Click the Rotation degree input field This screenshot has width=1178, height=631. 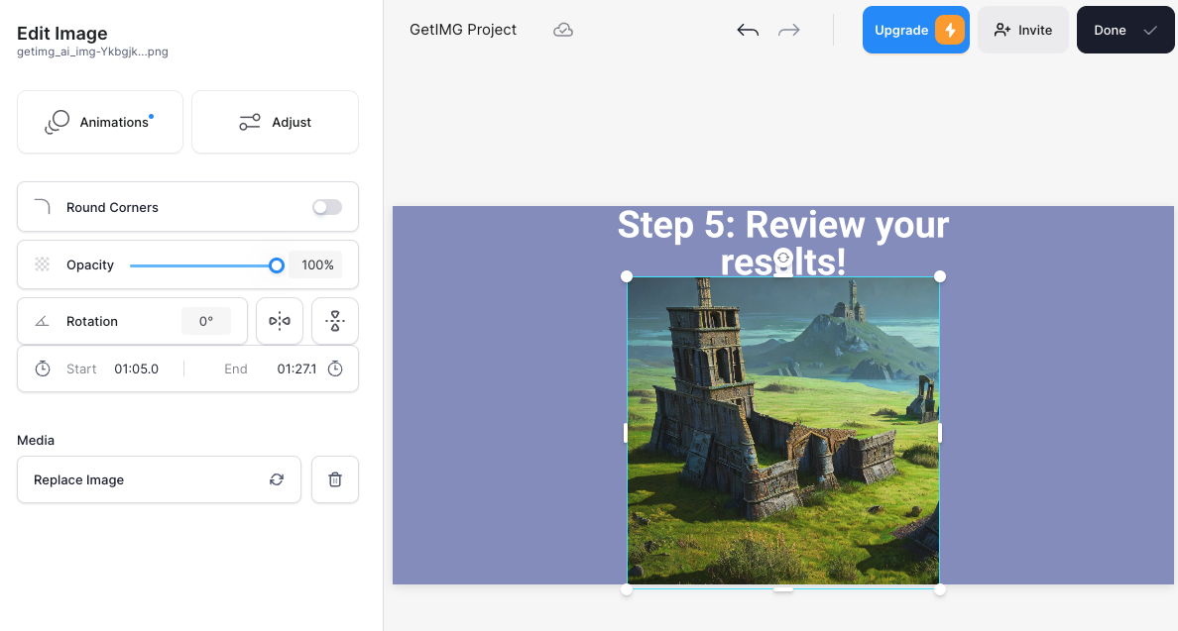tap(206, 321)
